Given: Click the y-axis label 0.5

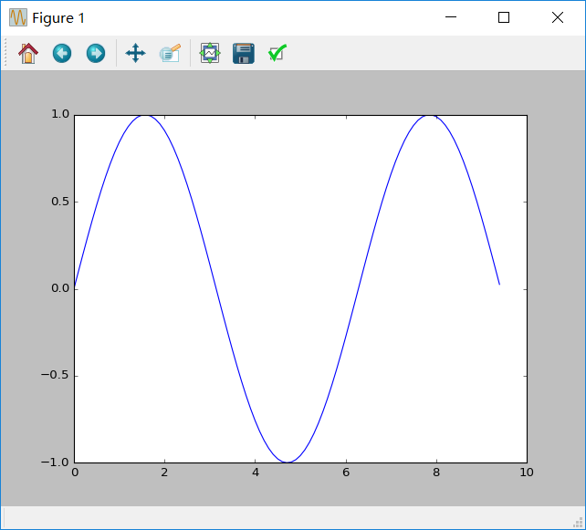Looking at the screenshot, I should pyautogui.click(x=60, y=202).
